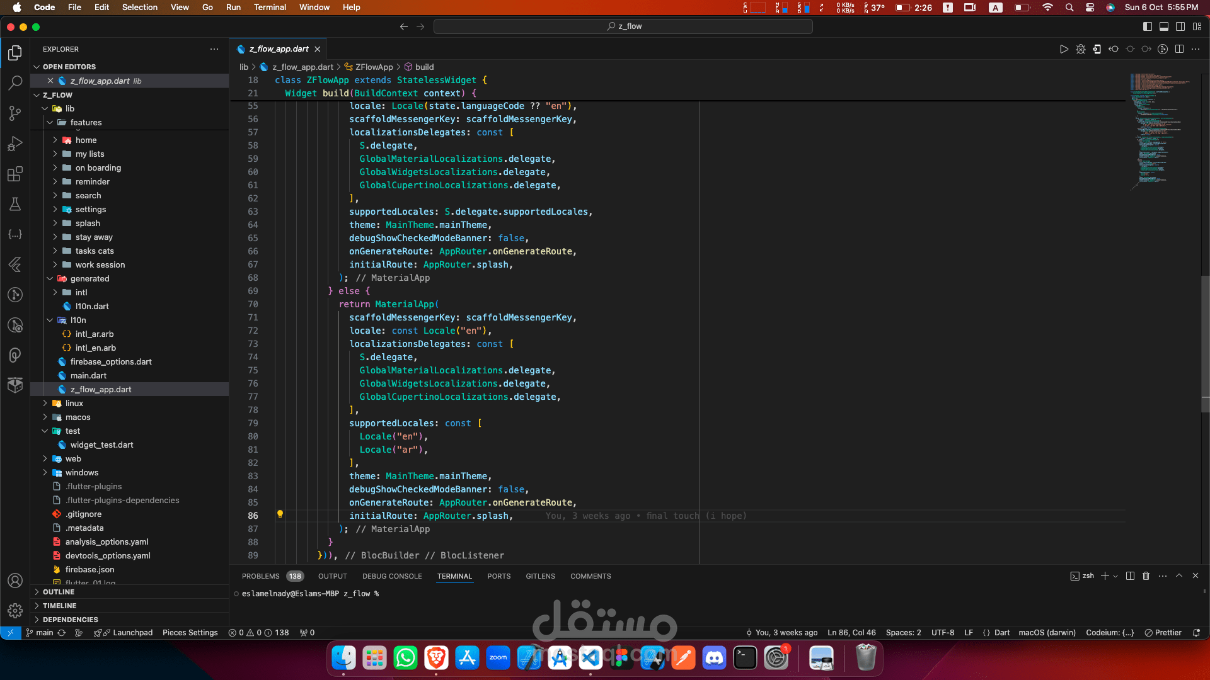
Task: Click the lightbulb code action icon
Action: click(280, 514)
